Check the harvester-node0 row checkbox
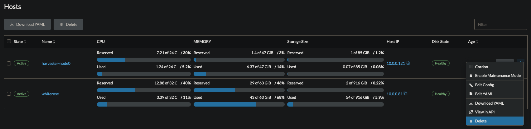531x129 pixels. click(x=9, y=63)
